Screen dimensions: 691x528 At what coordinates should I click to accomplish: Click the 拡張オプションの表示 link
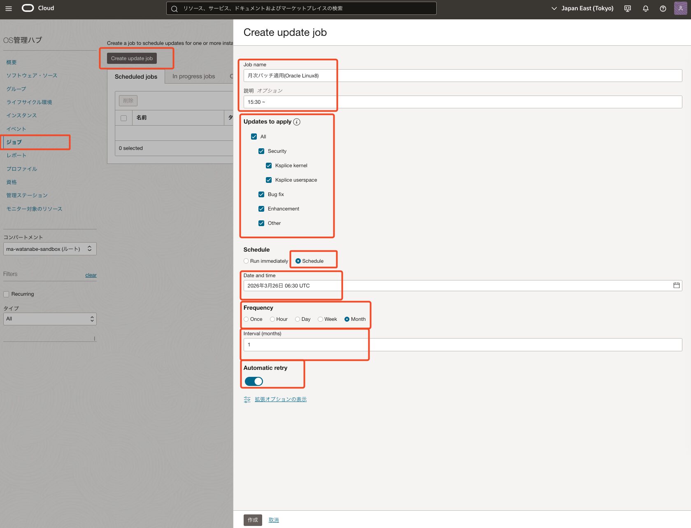[x=280, y=399]
